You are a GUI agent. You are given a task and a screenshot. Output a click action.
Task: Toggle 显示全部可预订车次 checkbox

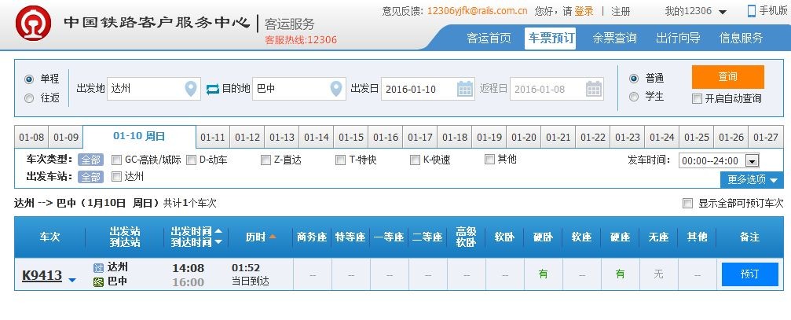688,203
